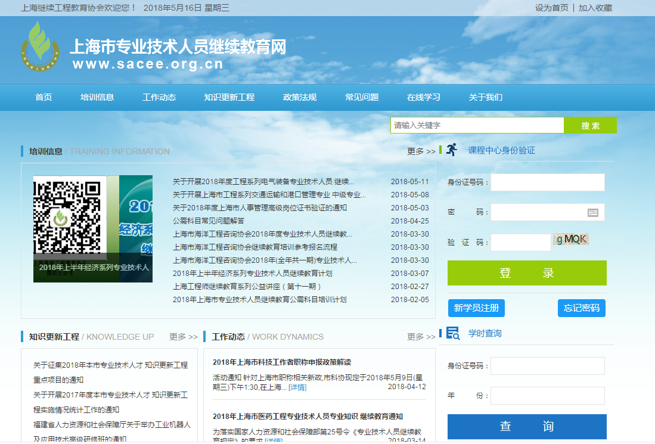
Task: Click the keyword search input field
Action: [477, 126]
